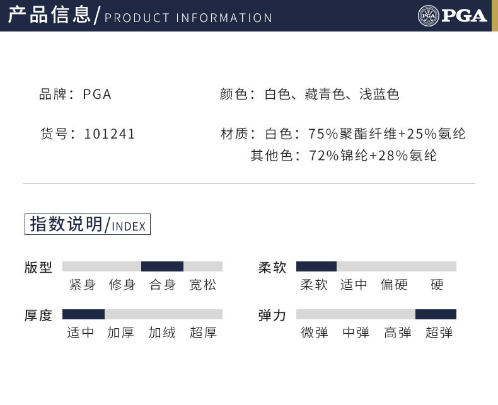The width and height of the screenshot is (498, 405).
Task: Click the dark highlighted segment of the 弹力 bar
Action: [x=436, y=314]
